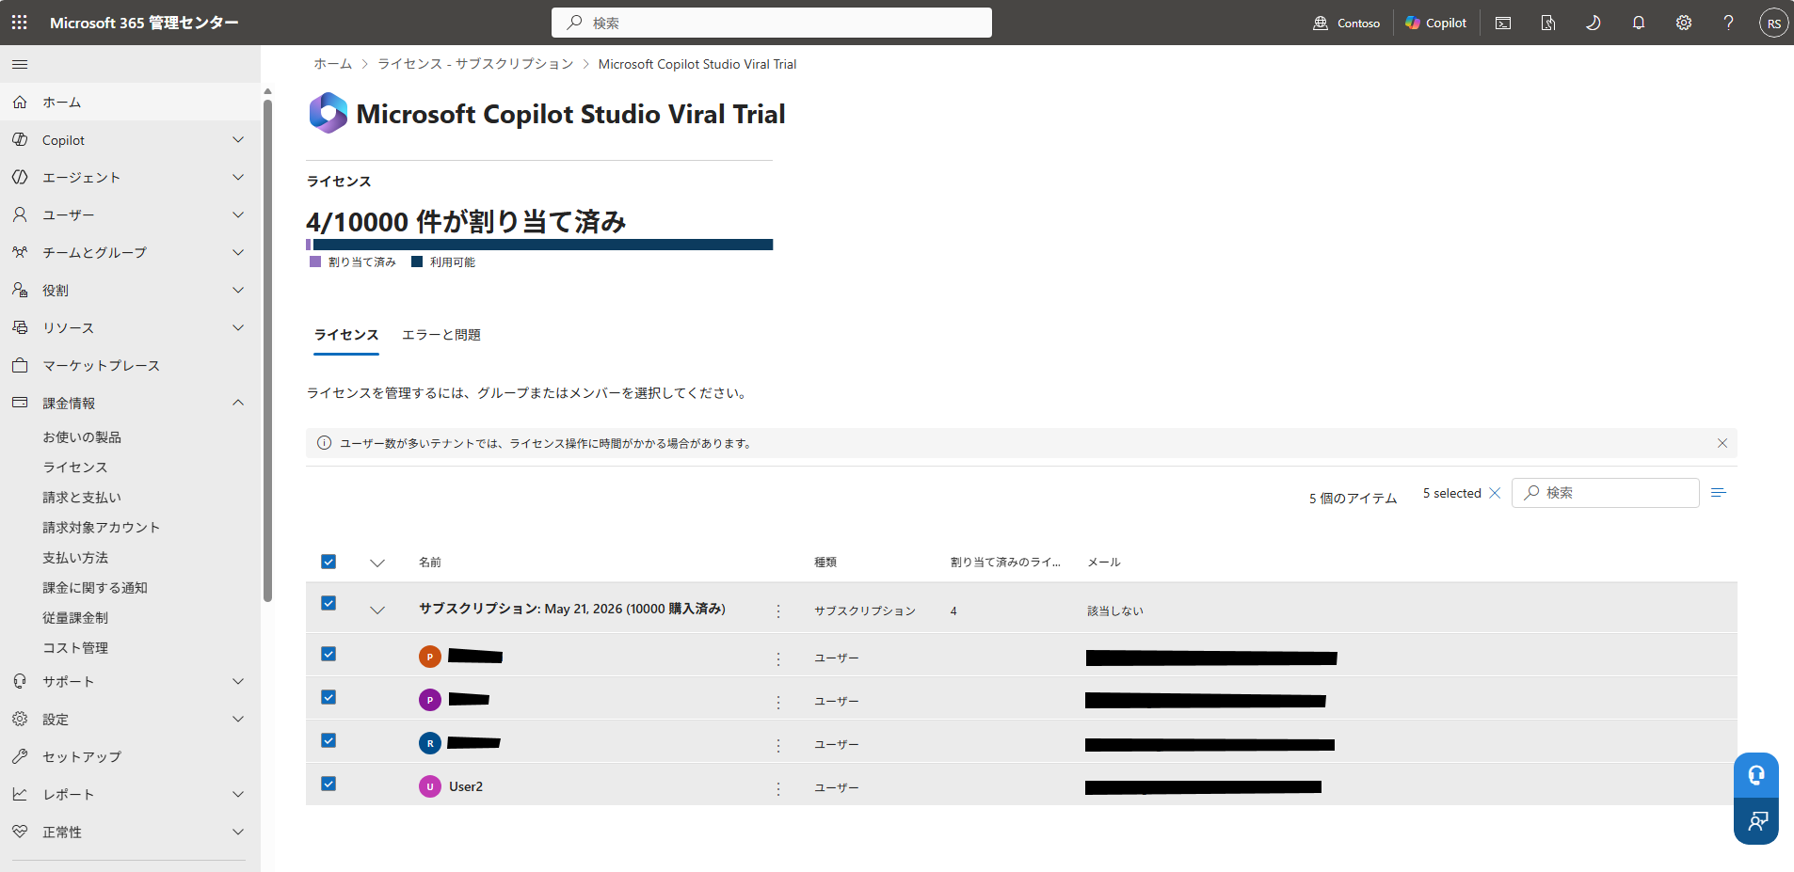Screen dimensions: 1794x872
Task: Open list filter options icon
Action: 1719,493
